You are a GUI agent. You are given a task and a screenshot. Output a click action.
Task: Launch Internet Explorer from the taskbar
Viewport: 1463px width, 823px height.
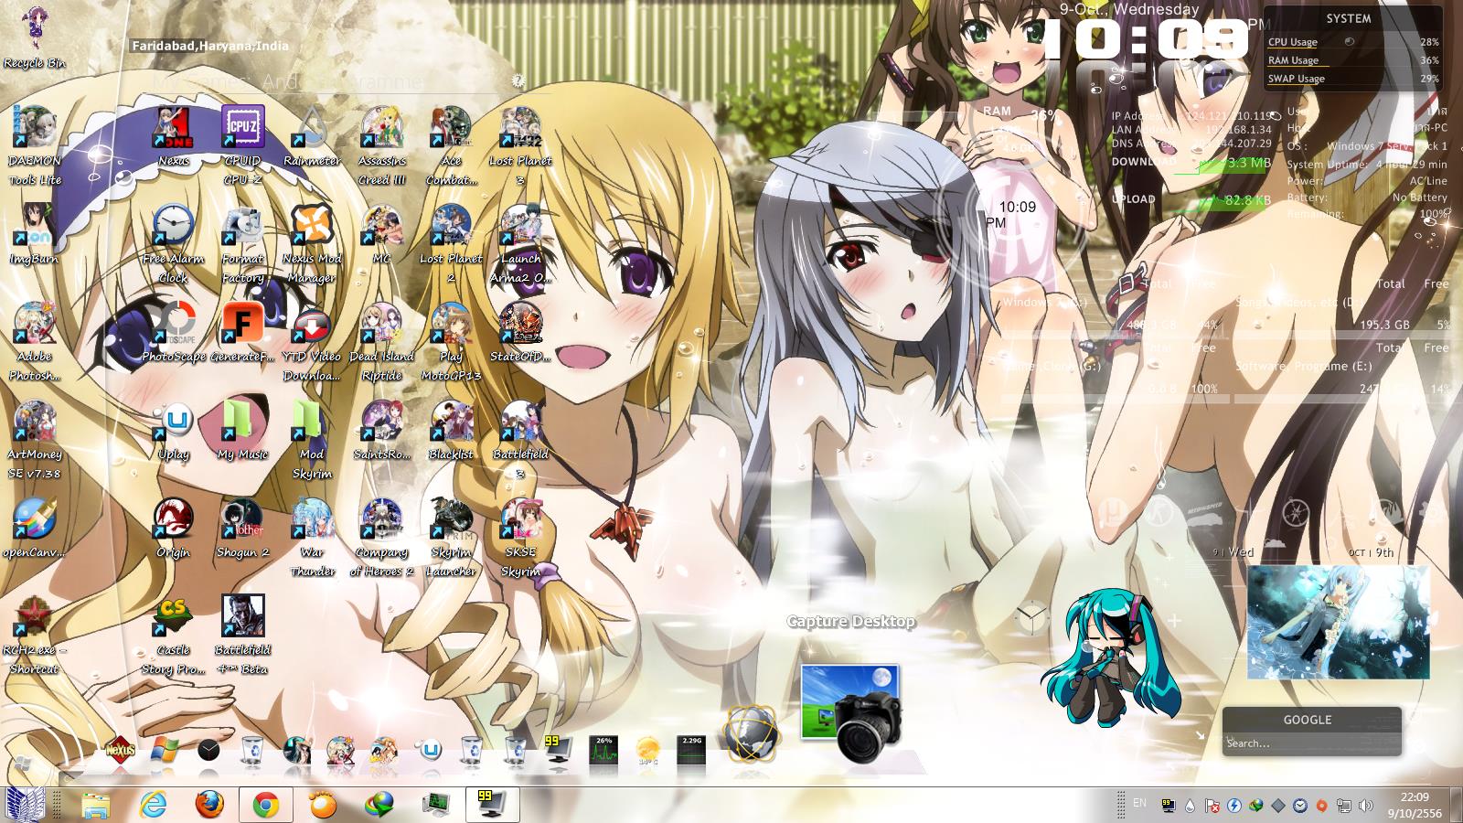pyautogui.click(x=153, y=805)
